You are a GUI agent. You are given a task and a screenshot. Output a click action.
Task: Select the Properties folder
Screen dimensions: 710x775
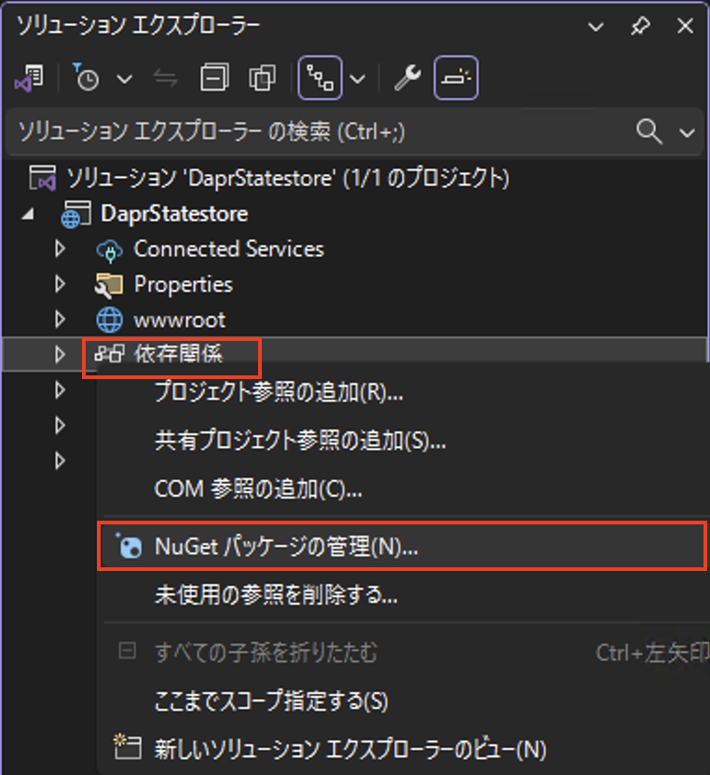(x=183, y=284)
